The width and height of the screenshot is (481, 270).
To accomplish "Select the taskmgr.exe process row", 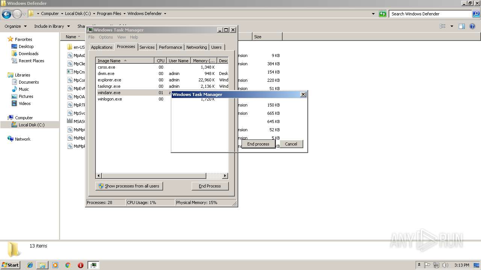I will [162, 86].
